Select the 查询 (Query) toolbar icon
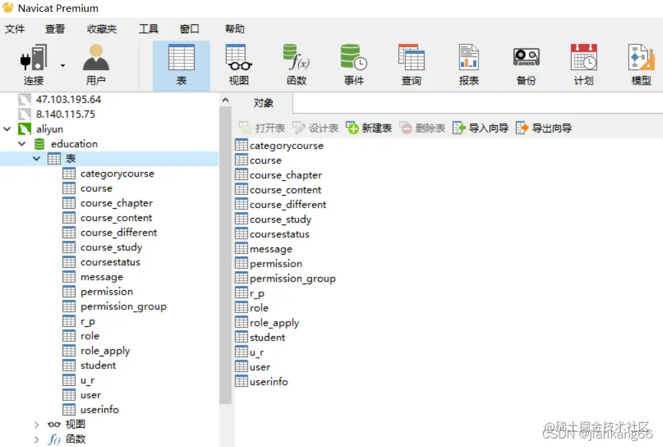 411,65
